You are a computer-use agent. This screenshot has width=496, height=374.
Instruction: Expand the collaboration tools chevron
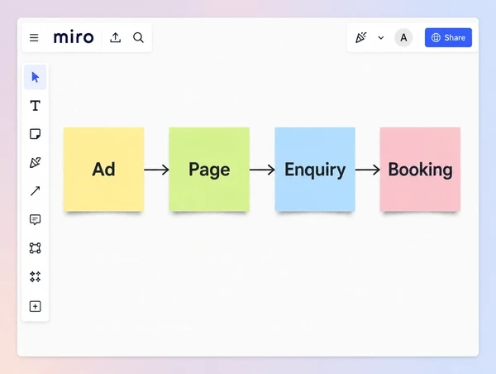click(x=381, y=38)
